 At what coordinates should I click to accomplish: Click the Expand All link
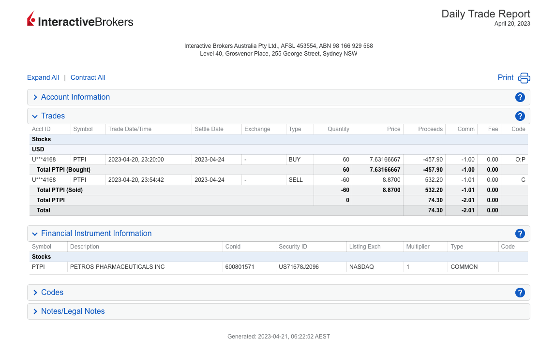[43, 78]
